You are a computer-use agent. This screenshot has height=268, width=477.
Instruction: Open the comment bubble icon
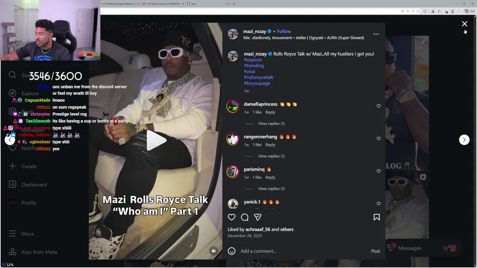[244, 217]
